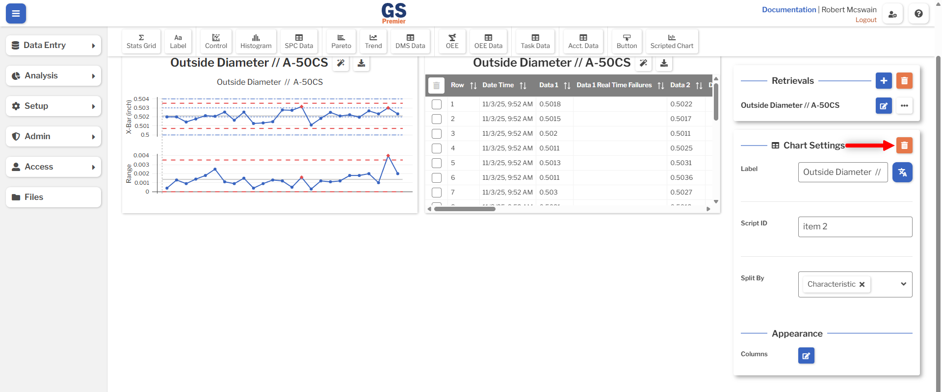
Task: Click the Script ID input field
Action: 855,227
